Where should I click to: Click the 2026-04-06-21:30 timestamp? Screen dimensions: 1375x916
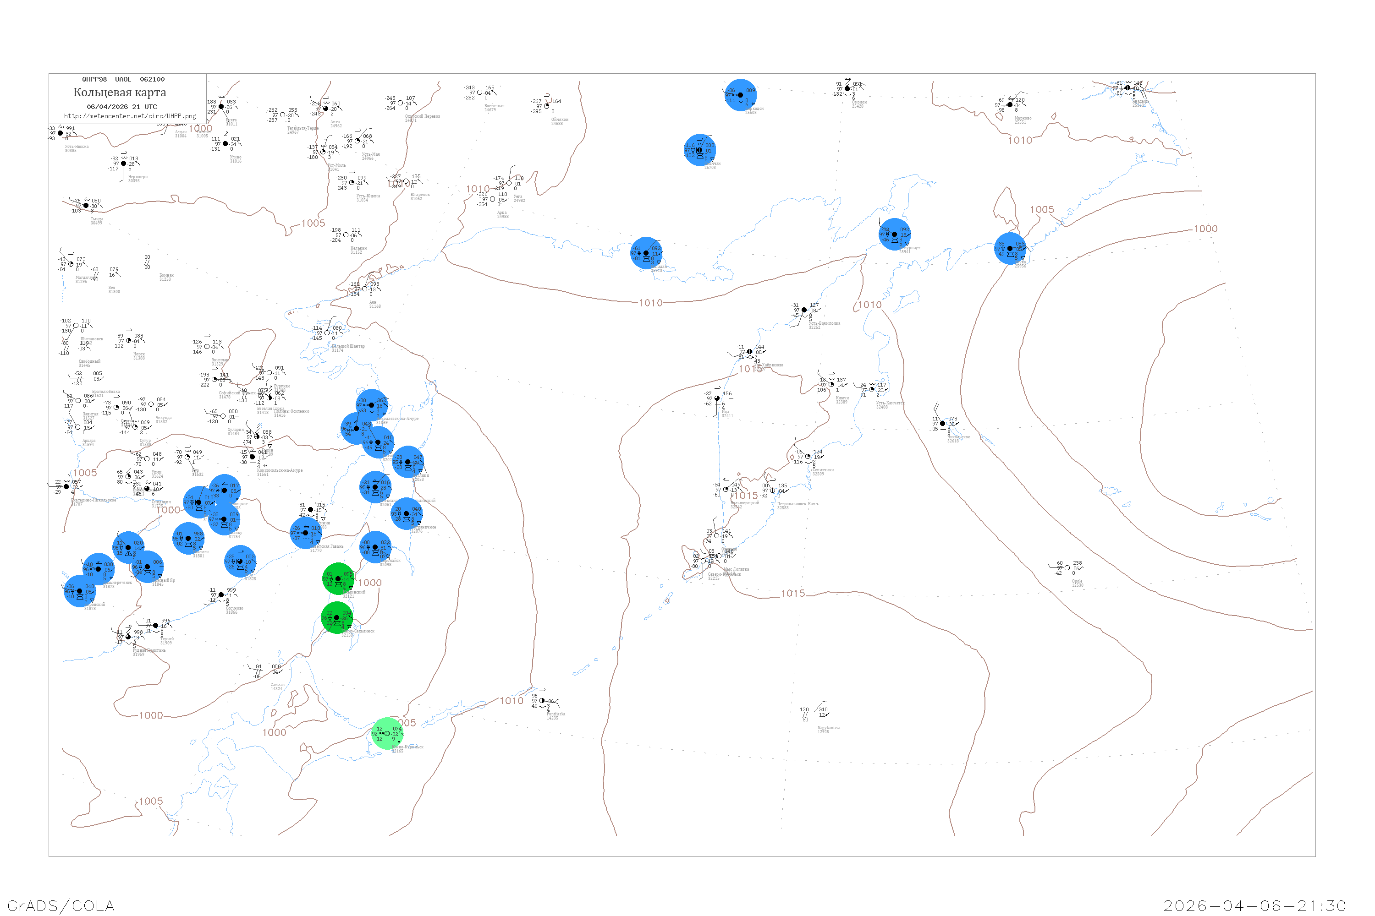(x=1254, y=905)
